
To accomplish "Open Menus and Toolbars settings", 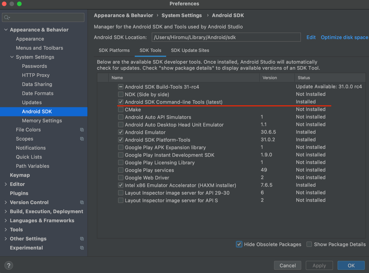I will pos(40,48).
